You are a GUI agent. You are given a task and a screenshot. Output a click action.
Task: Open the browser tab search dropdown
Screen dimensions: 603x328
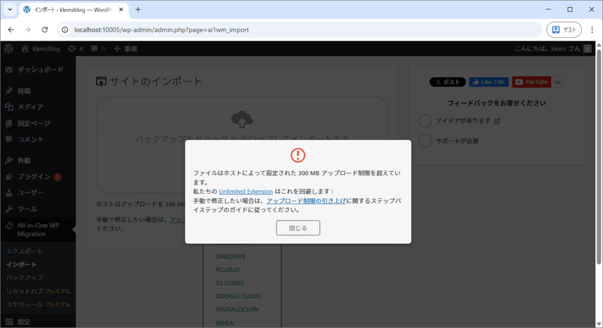tap(10, 9)
